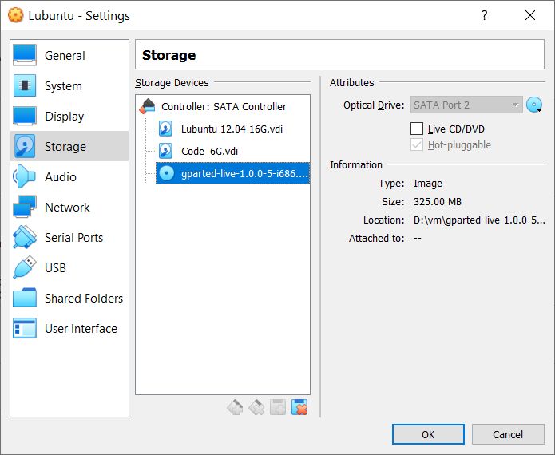Viewport: 555px width, 455px height.
Task: Open the Display settings category
Action: coord(69,116)
